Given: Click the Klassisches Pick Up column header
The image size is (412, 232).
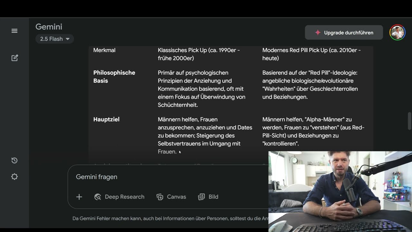Looking at the screenshot, I should click(199, 54).
